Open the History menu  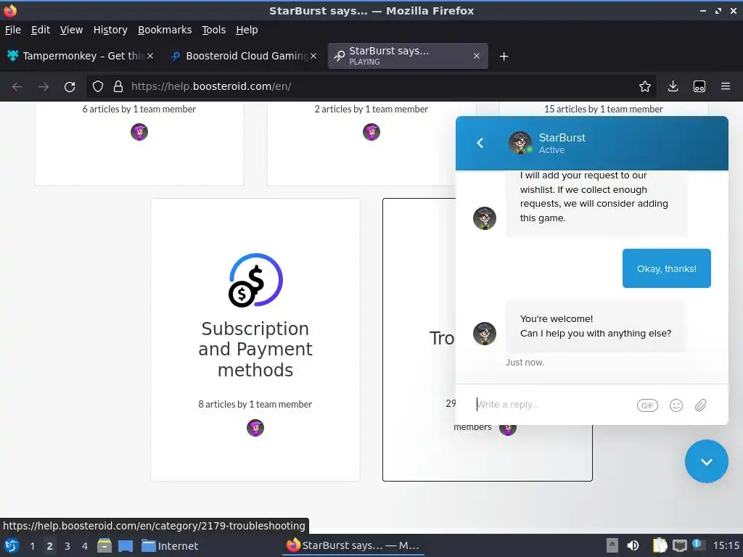point(110,30)
